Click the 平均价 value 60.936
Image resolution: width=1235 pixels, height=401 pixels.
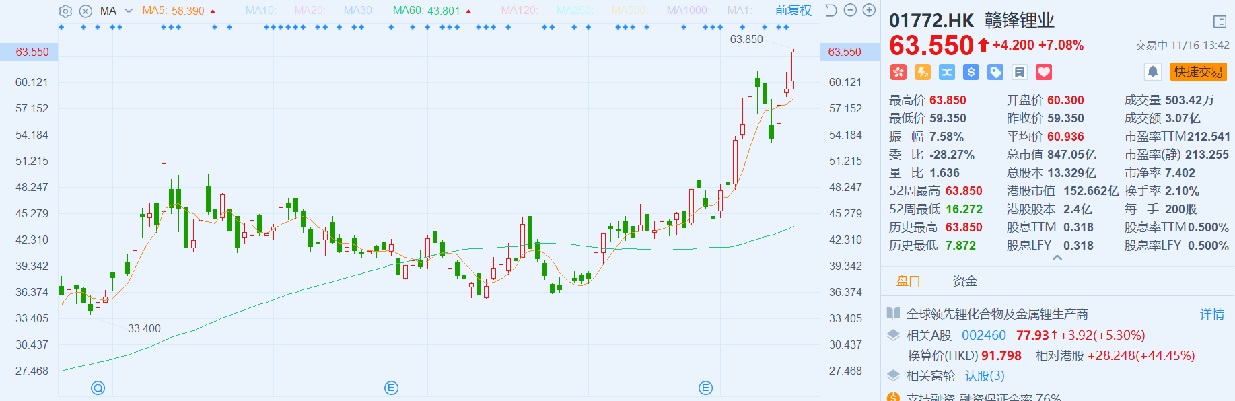coord(1065,137)
